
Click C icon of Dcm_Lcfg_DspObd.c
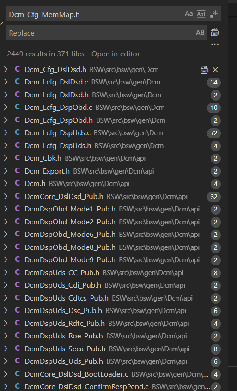coord(17,107)
